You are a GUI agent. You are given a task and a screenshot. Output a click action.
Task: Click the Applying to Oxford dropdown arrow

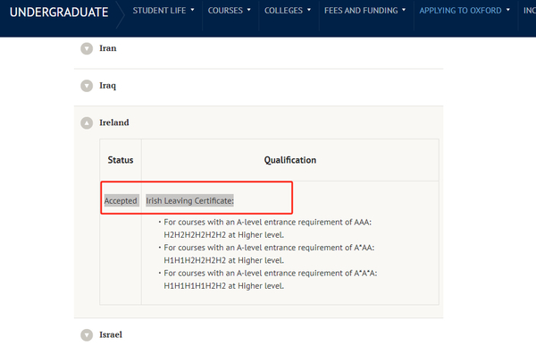click(x=508, y=10)
